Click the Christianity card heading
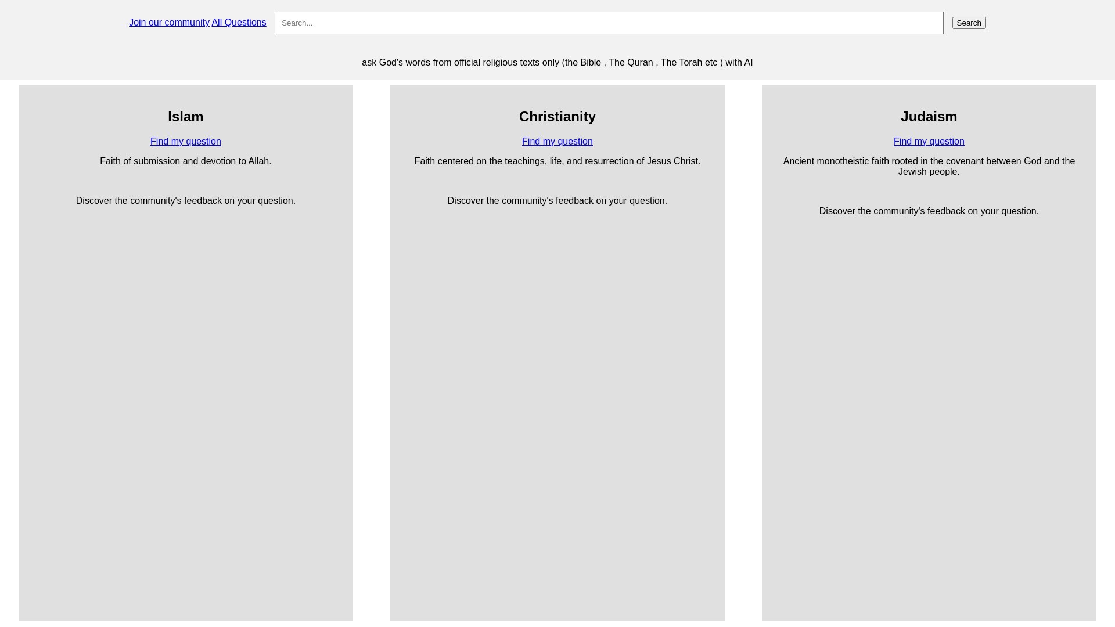Screen dimensions: 1115x627 pos(557,117)
